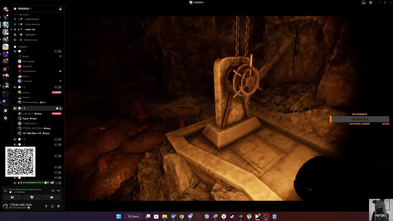This screenshot has height=221, width=393.
Task: Click the НА ЗУБНОГО donation progress bar
Action: (360, 119)
